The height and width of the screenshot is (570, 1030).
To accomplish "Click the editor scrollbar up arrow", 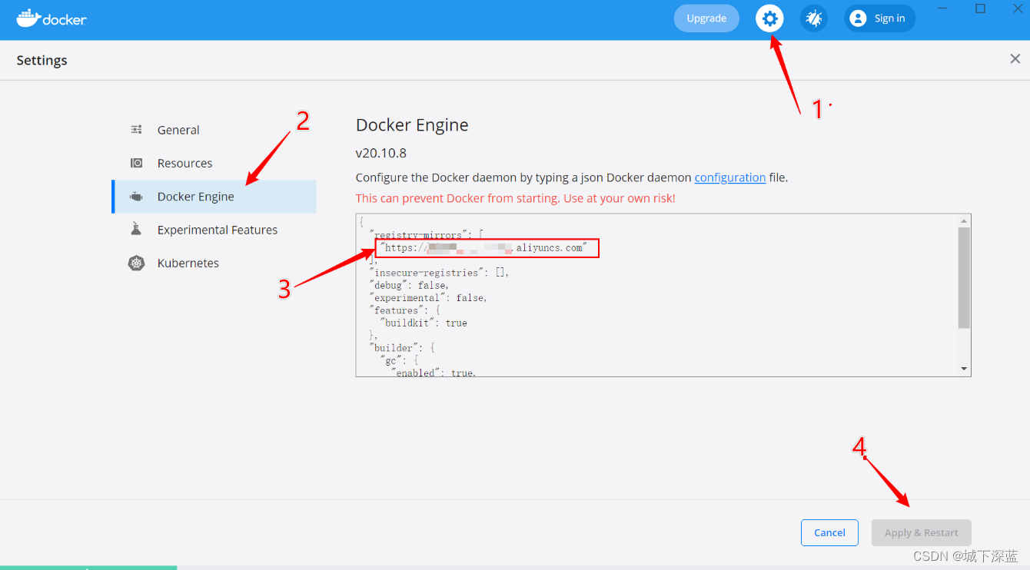I will tap(965, 220).
